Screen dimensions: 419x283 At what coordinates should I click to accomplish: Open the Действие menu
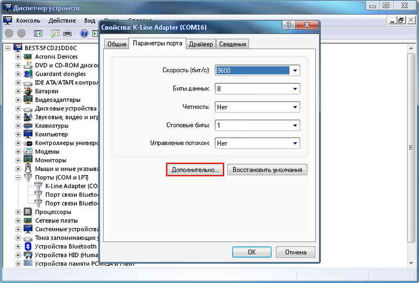[x=62, y=20]
